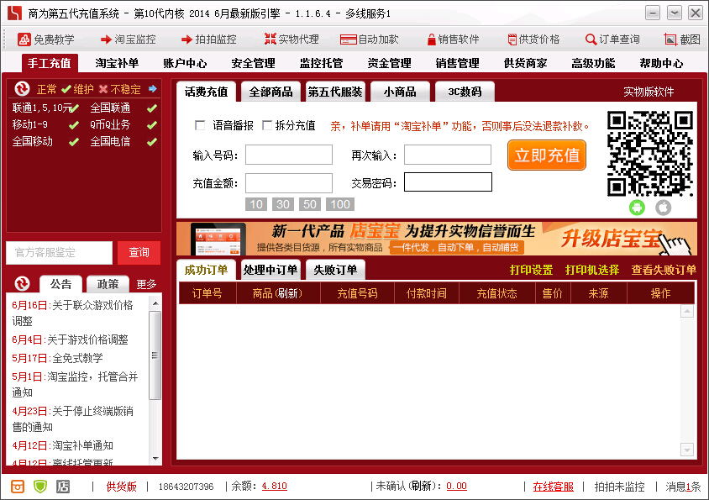Click the 店 shop icon in status bar
The height and width of the screenshot is (500, 709).
pyautogui.click(x=63, y=487)
